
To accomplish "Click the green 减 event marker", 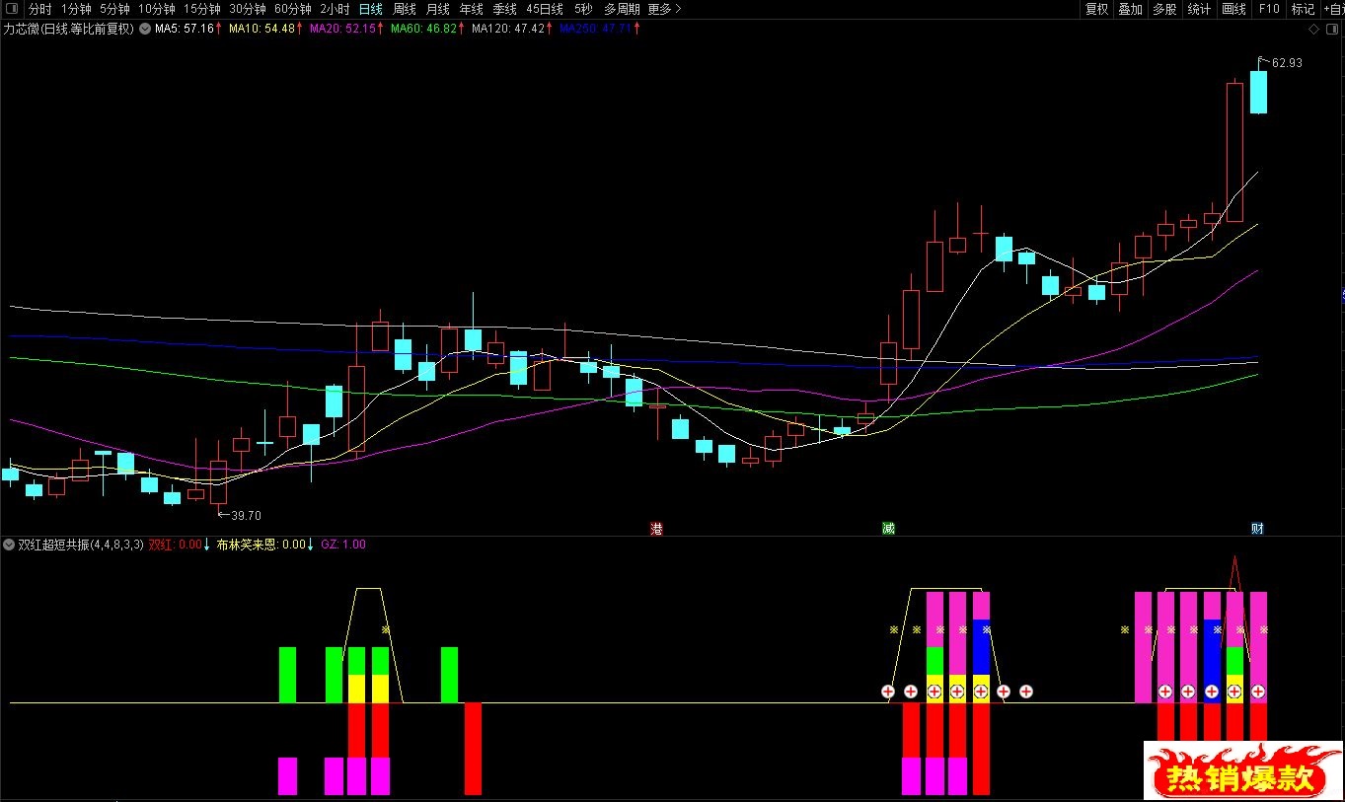I will tap(889, 529).
